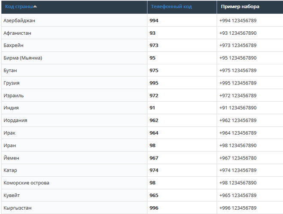Image resolution: width=283 pixels, height=214 pixels.
Task: Click the Пример набора column header
Action: [240, 7]
